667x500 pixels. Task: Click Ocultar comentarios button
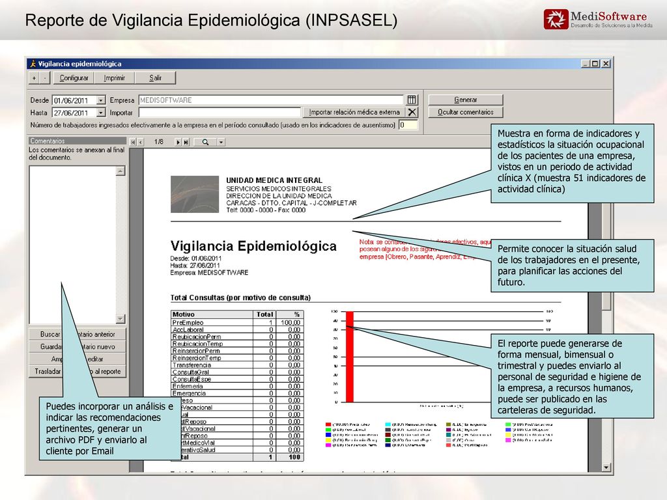pyautogui.click(x=466, y=112)
